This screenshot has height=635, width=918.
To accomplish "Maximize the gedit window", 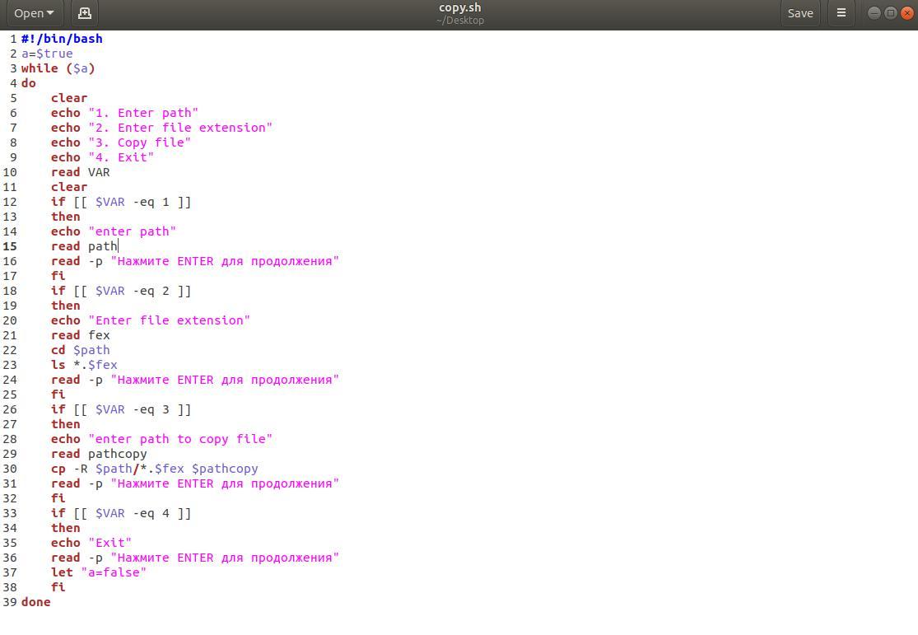I will (891, 13).
